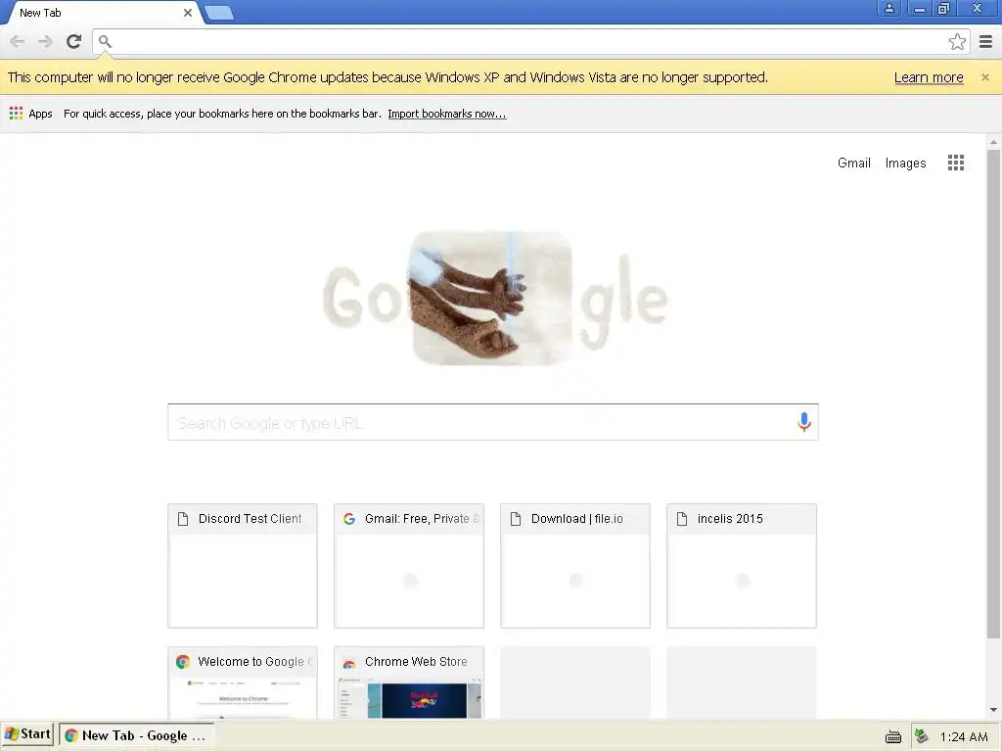Start voice search with microphone icon
The image size is (1002, 752).
click(x=804, y=422)
